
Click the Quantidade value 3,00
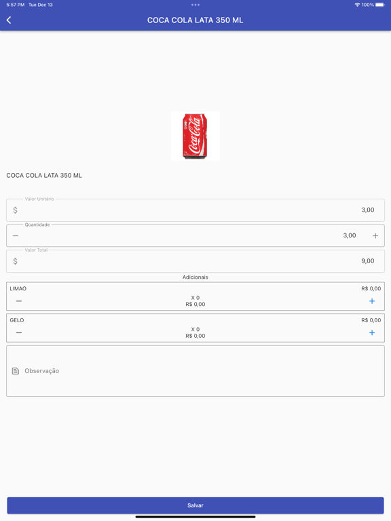pos(350,235)
